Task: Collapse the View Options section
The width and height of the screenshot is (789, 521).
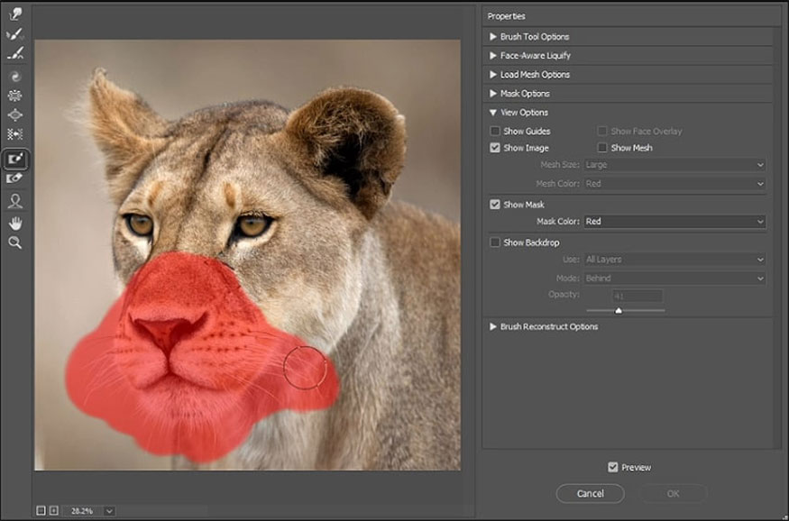Action: click(491, 112)
